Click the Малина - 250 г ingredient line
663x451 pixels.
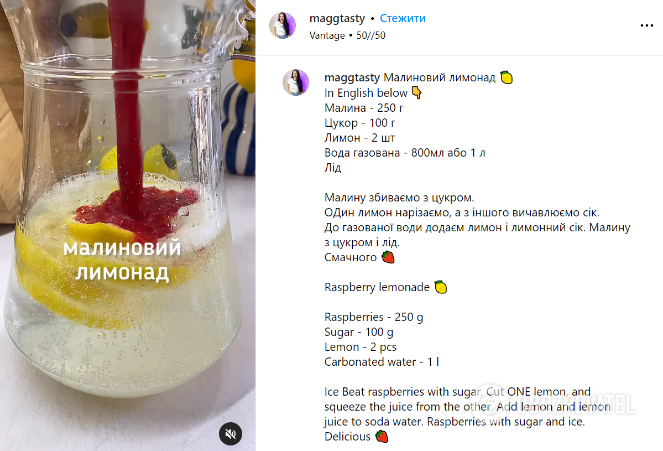(364, 108)
